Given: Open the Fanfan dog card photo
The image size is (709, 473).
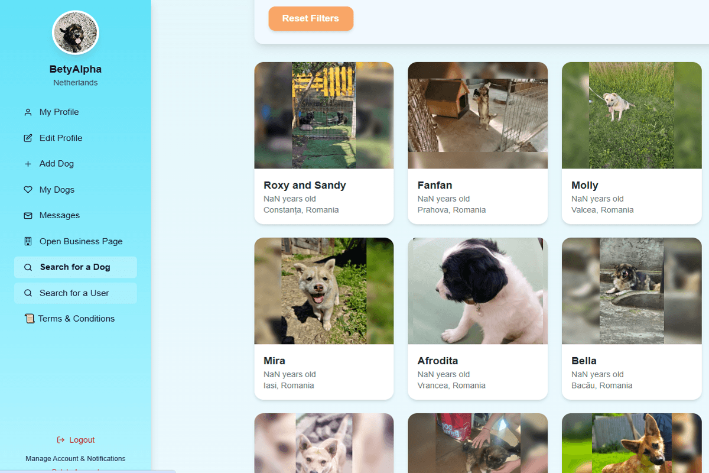Looking at the screenshot, I should click(x=477, y=115).
